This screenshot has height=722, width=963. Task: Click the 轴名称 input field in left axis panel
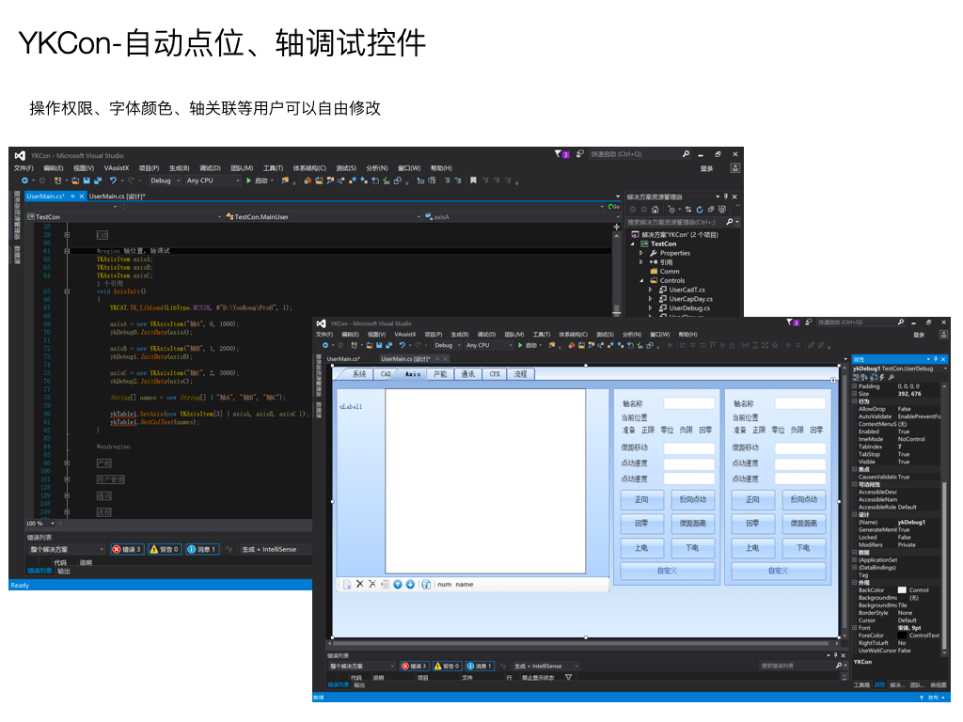pos(688,403)
